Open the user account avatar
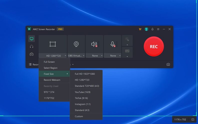Screen dimensions: 198x124 tap(146, 29)
